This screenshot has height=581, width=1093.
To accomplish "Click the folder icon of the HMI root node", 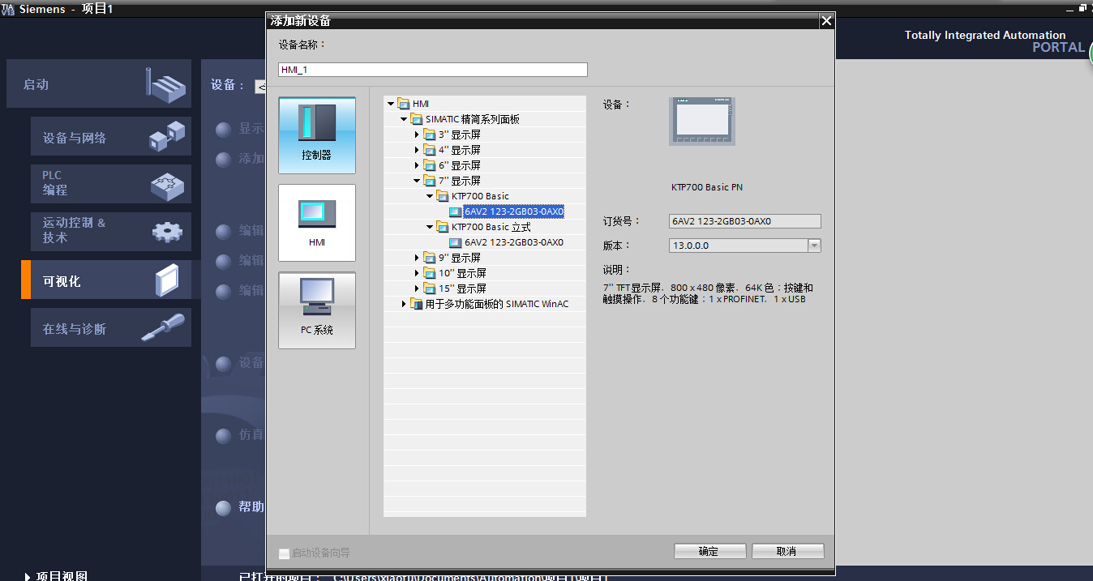I will pyautogui.click(x=403, y=104).
